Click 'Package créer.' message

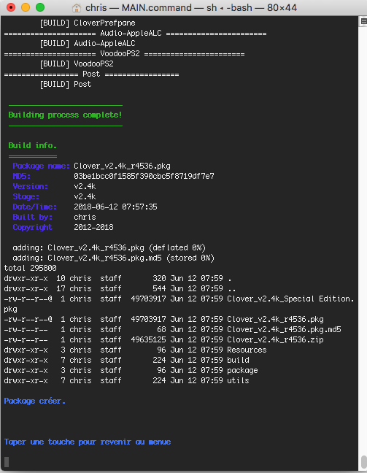[35, 401]
